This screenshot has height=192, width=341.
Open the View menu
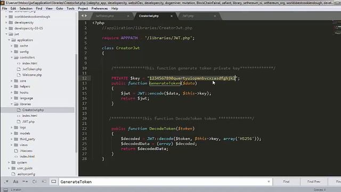click(49, 9)
